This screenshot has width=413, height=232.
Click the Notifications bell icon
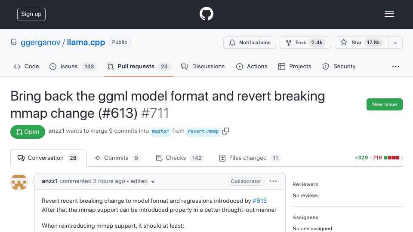pos(232,43)
